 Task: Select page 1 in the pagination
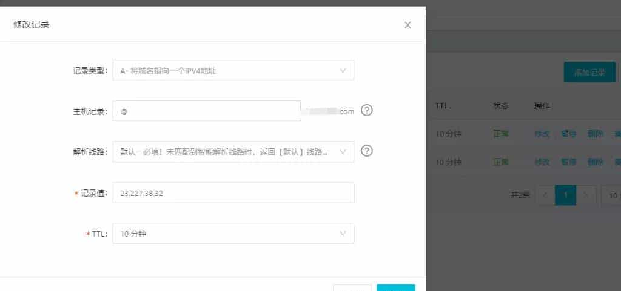[x=566, y=195]
